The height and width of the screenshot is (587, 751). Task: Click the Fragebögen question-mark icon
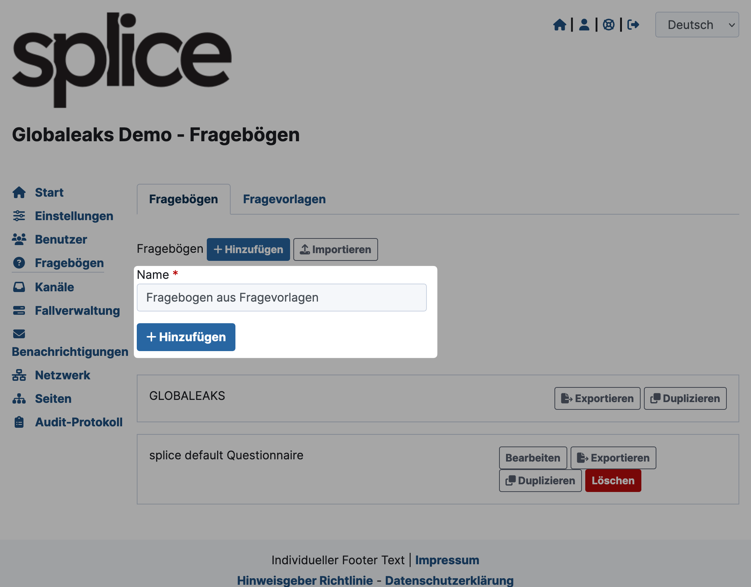(19, 263)
